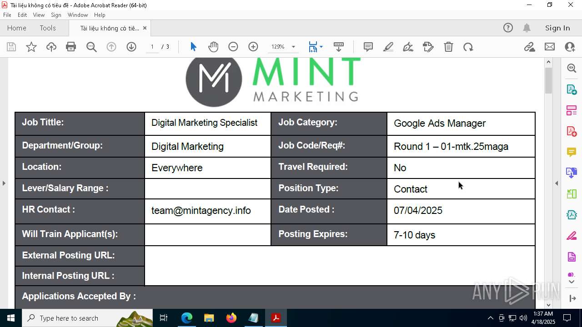Open the Window menu

(78, 15)
